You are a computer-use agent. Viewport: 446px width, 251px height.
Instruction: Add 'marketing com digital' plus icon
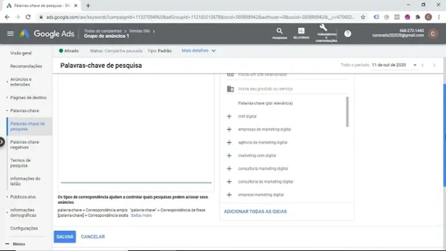pyautogui.click(x=229, y=155)
